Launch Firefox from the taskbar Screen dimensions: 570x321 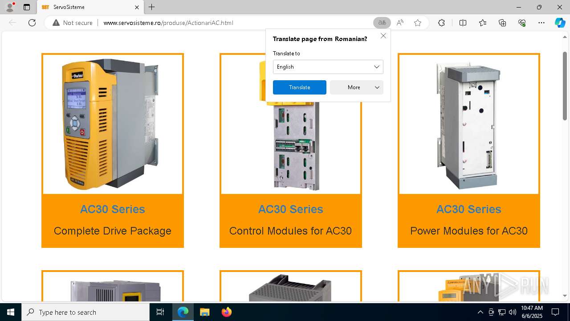[226, 312]
